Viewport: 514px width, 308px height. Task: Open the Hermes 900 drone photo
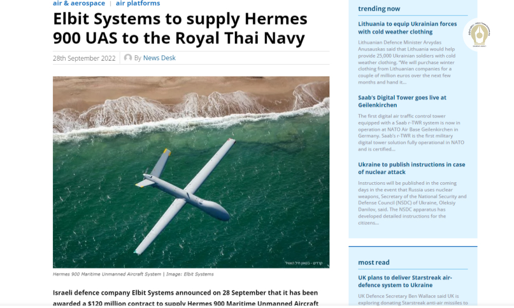point(191,172)
